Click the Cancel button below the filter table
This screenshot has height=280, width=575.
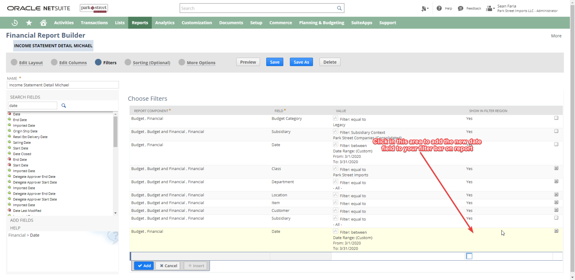click(168, 266)
